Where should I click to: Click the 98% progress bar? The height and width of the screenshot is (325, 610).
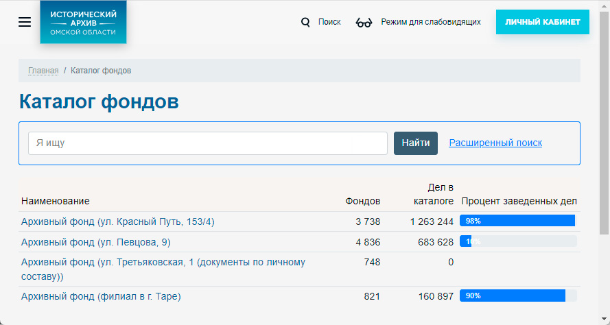click(x=517, y=221)
